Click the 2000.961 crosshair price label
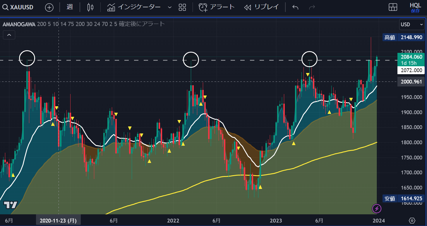Image resolution: width=427 pixels, height=226 pixels. pyautogui.click(x=411, y=82)
